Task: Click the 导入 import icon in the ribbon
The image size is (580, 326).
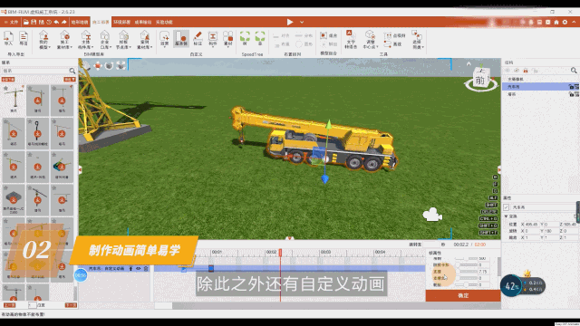Action: click(x=8, y=38)
